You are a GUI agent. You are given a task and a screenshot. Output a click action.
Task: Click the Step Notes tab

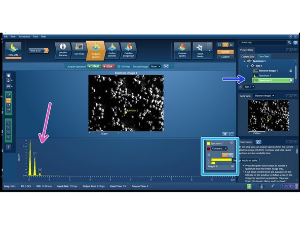(x=246, y=142)
